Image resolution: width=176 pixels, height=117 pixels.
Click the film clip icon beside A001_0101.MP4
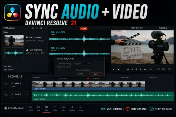(x=27, y=37)
